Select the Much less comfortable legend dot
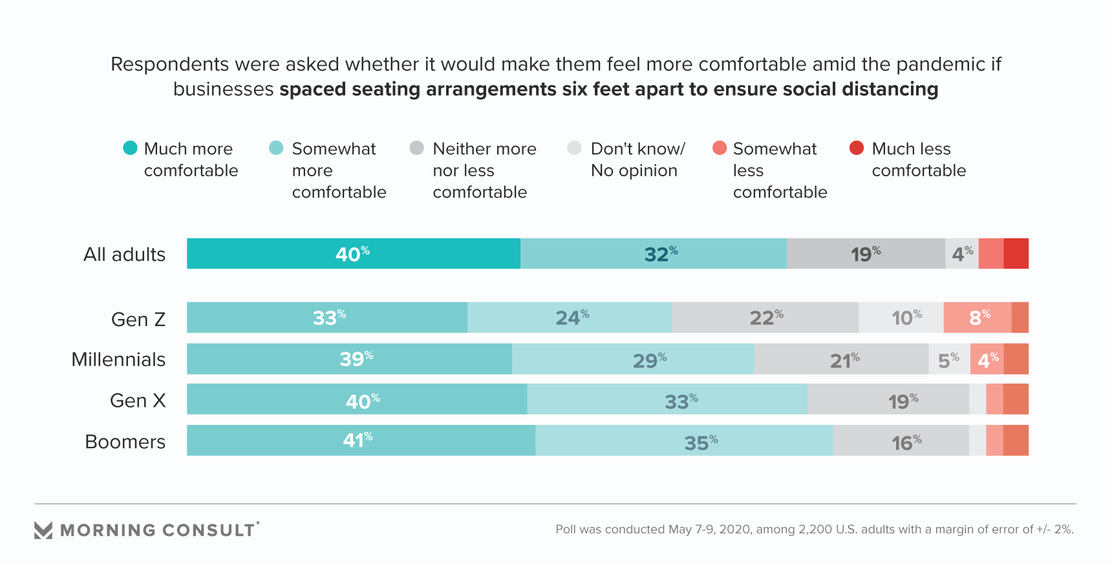The image size is (1112, 565). (857, 148)
